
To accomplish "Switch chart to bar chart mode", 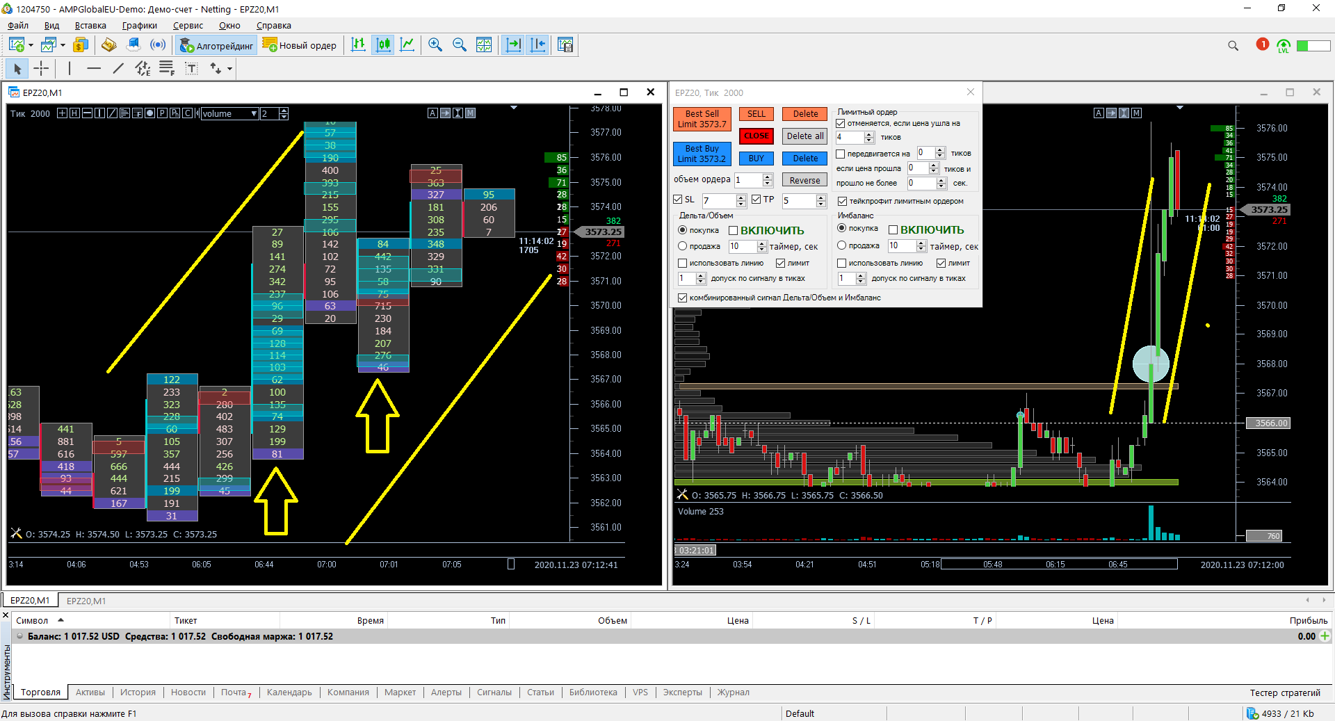I will coord(358,45).
